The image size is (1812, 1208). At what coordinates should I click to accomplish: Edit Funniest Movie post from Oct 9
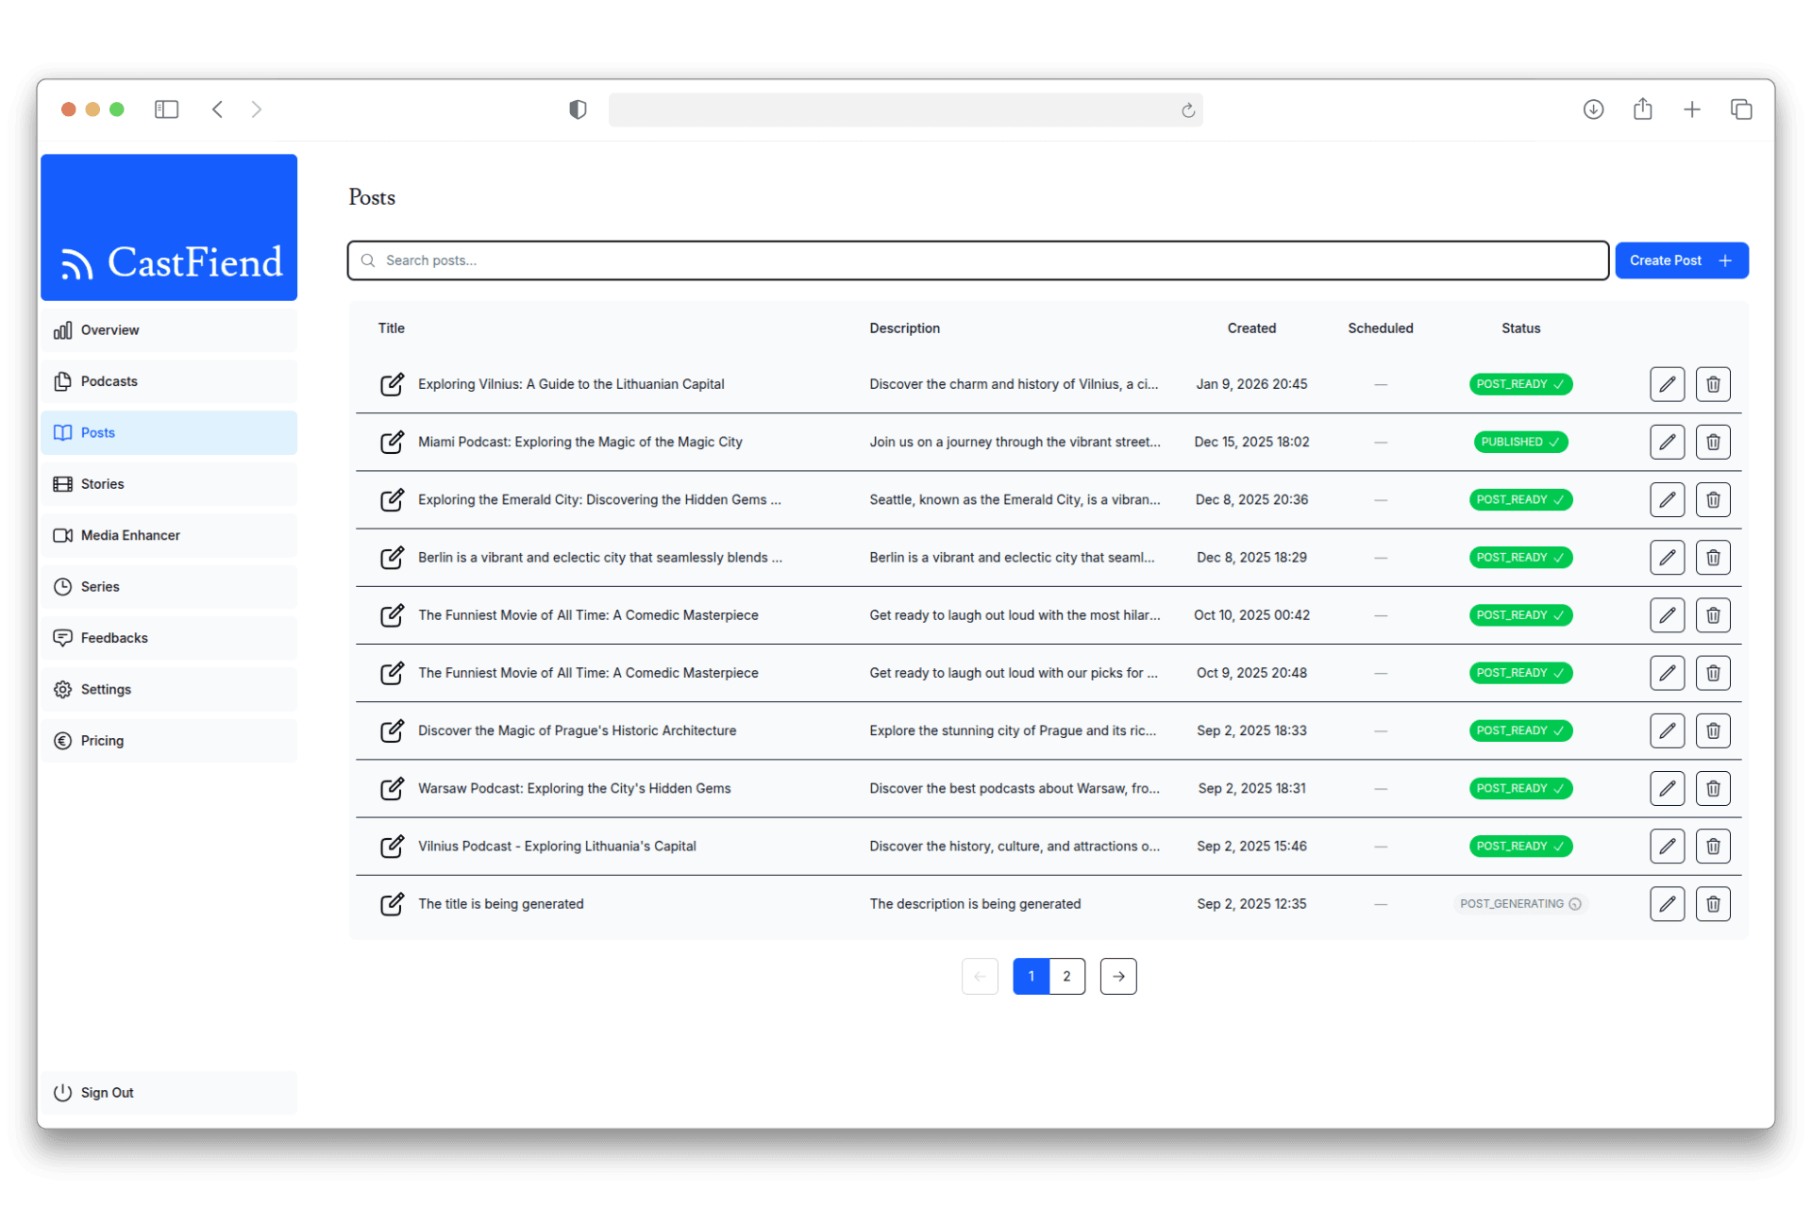coord(1667,673)
